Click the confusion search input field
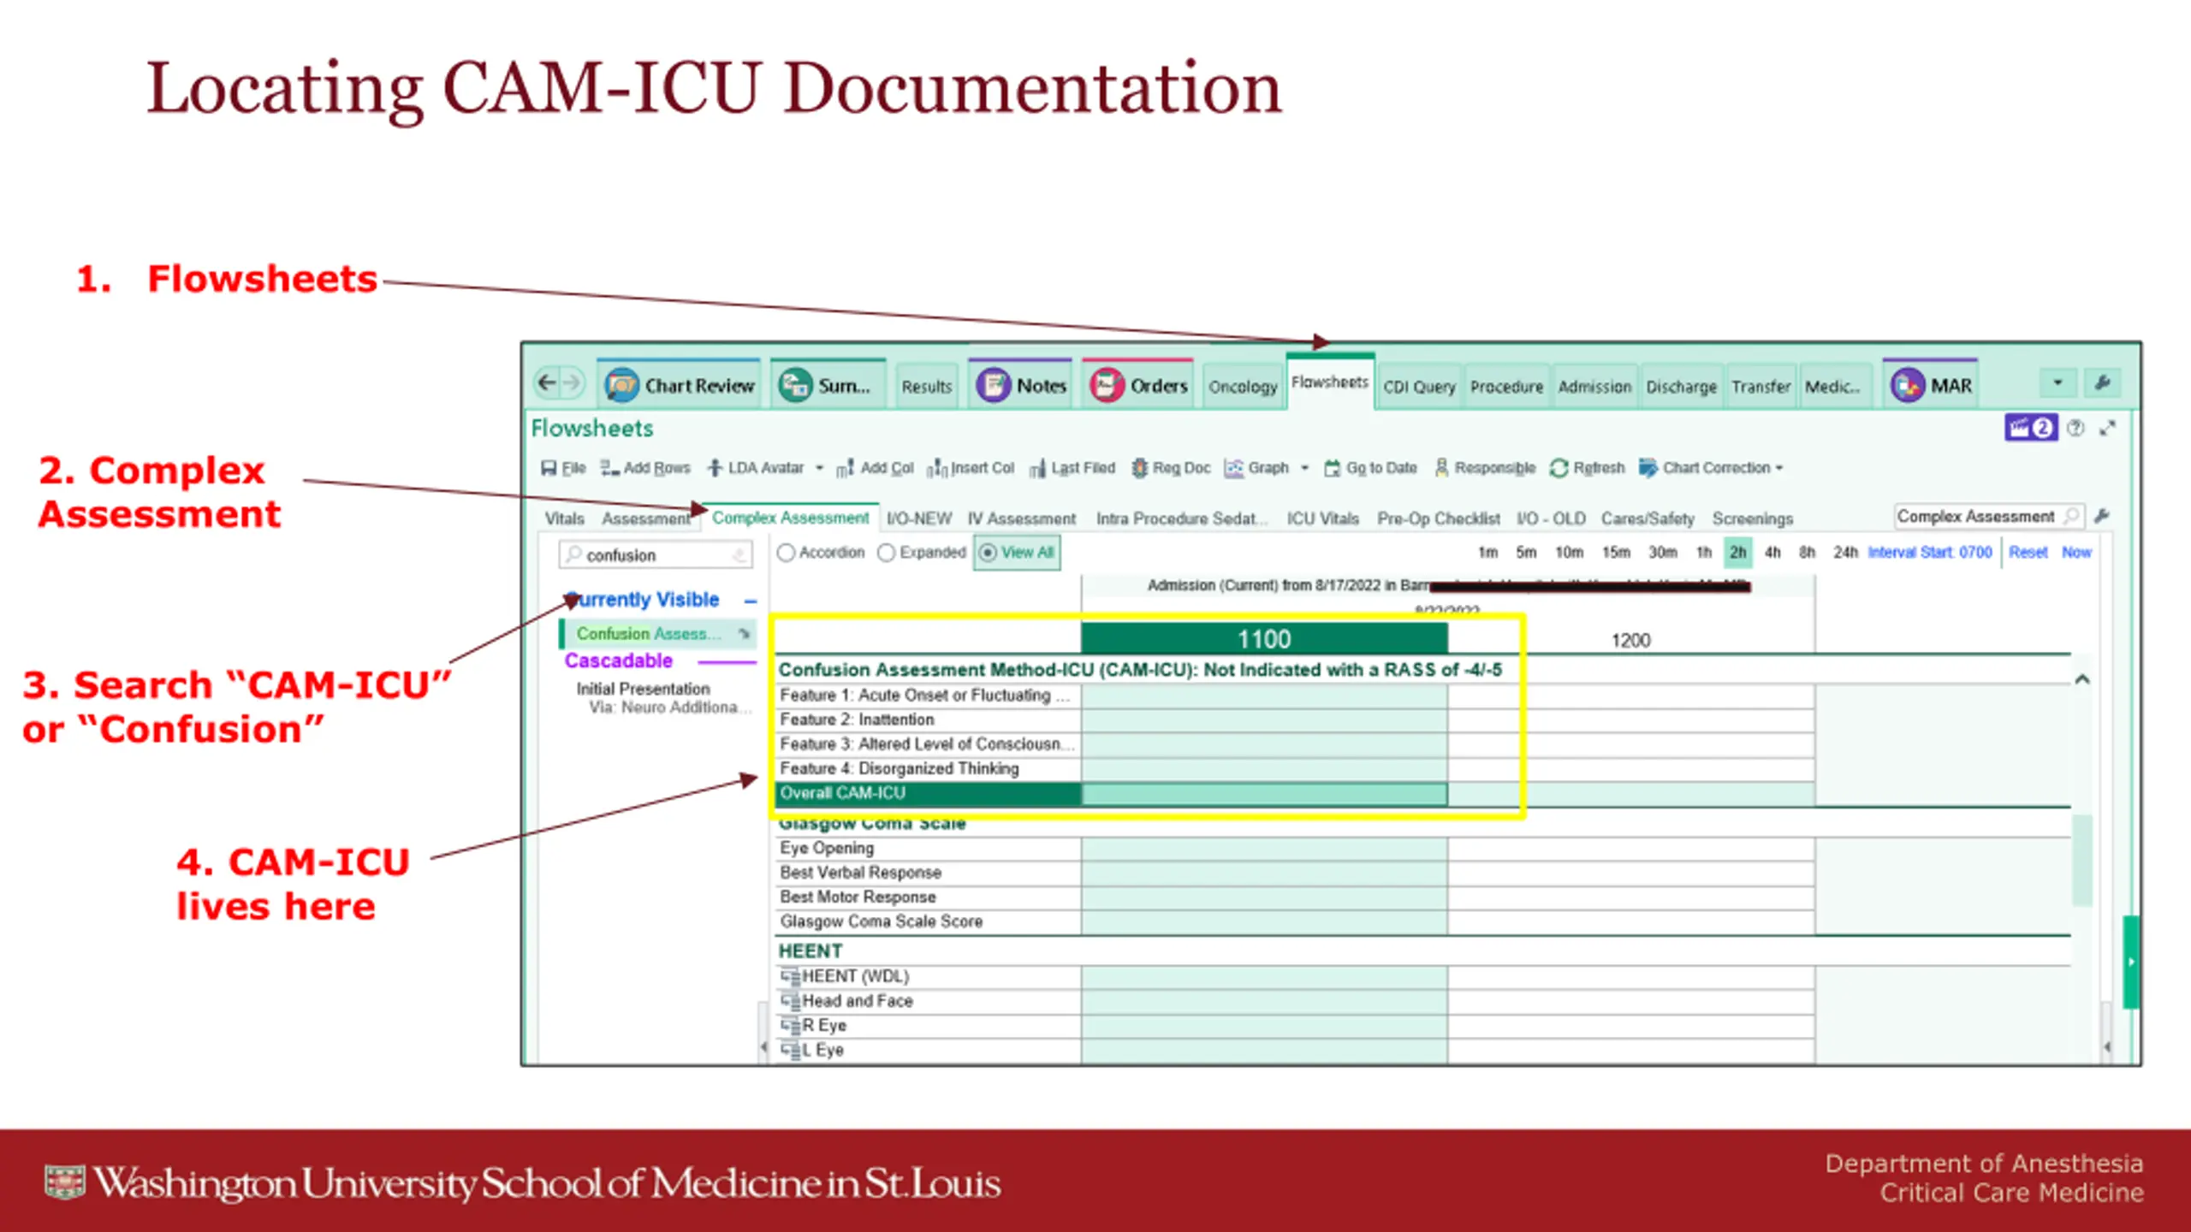The height and width of the screenshot is (1232, 2191). coord(655,555)
